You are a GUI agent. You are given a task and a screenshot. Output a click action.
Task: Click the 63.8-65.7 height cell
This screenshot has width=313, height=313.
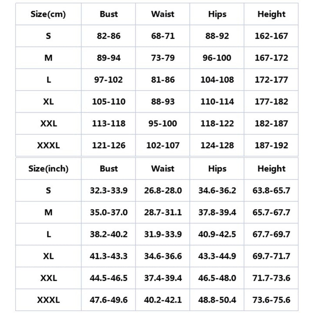(271, 190)
